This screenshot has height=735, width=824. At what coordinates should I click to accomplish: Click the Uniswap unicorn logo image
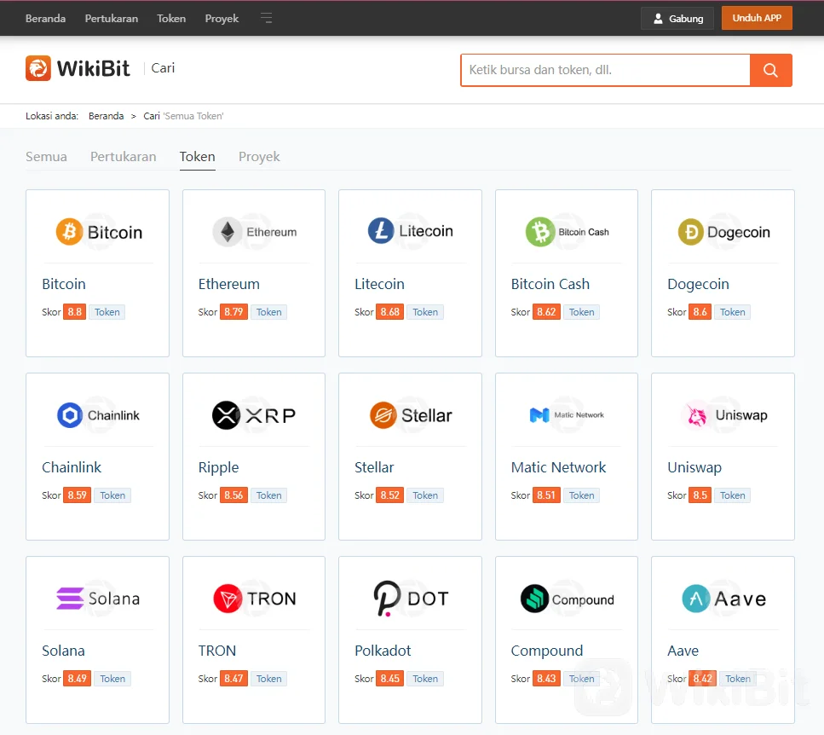tap(727, 414)
